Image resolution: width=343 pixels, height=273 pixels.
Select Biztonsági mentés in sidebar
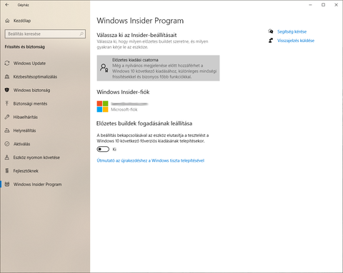pos(45,103)
